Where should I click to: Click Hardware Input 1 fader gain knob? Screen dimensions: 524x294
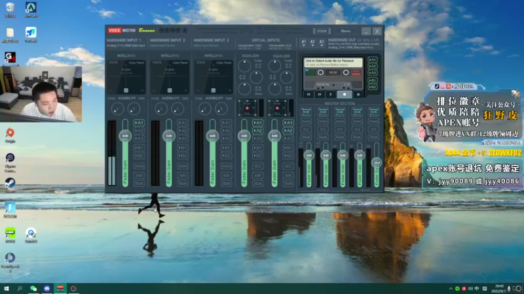click(125, 136)
